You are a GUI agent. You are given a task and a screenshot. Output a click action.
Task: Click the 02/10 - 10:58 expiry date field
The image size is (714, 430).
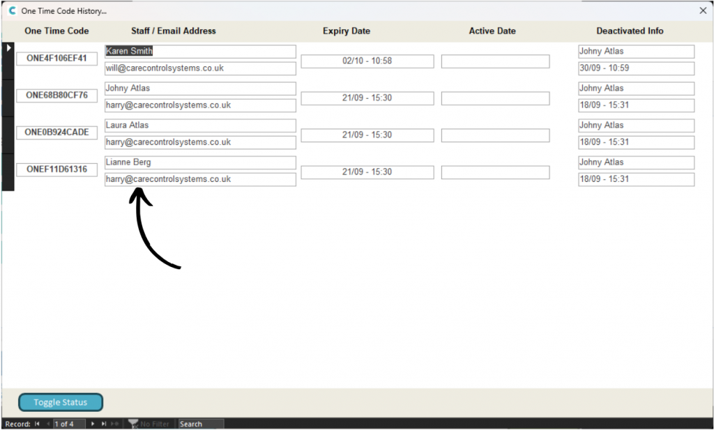click(367, 61)
